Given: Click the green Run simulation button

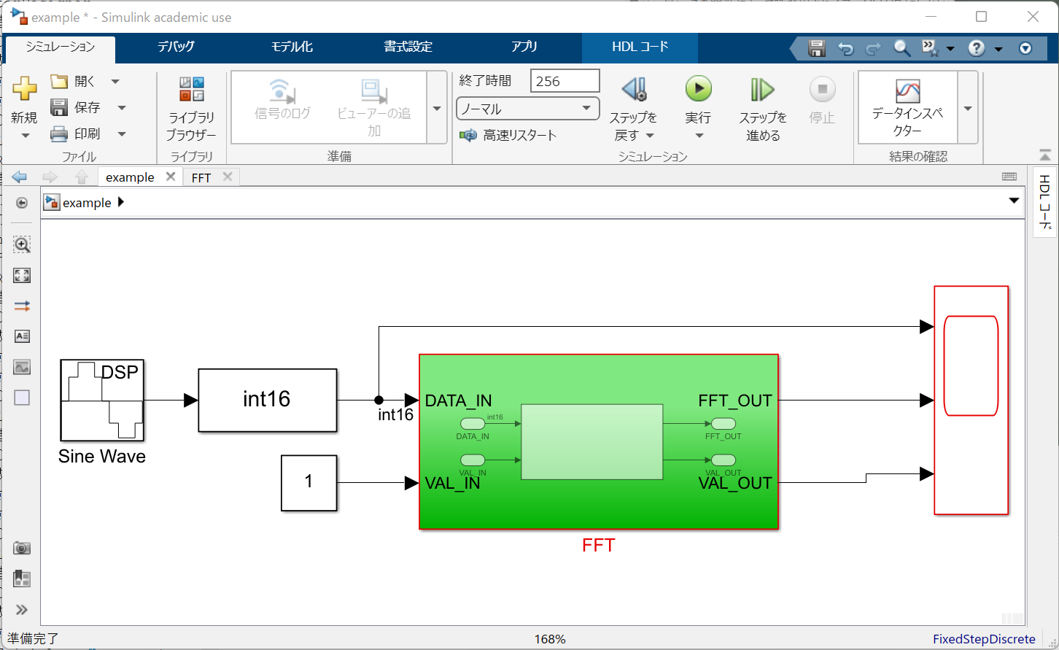Looking at the screenshot, I should 698,90.
